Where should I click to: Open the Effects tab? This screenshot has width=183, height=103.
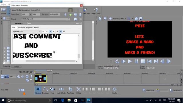click(x=36, y=27)
